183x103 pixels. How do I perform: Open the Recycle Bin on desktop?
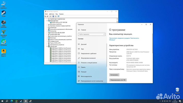177,91
